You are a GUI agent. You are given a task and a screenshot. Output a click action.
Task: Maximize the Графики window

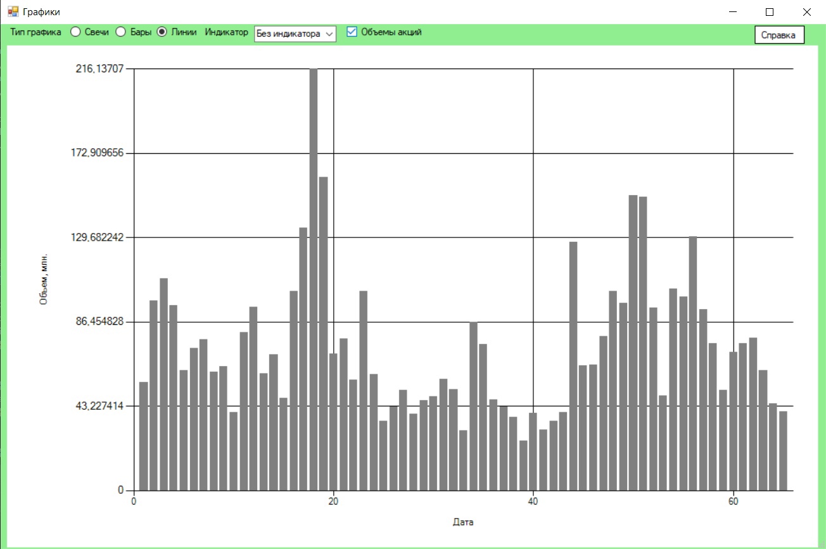(x=770, y=11)
